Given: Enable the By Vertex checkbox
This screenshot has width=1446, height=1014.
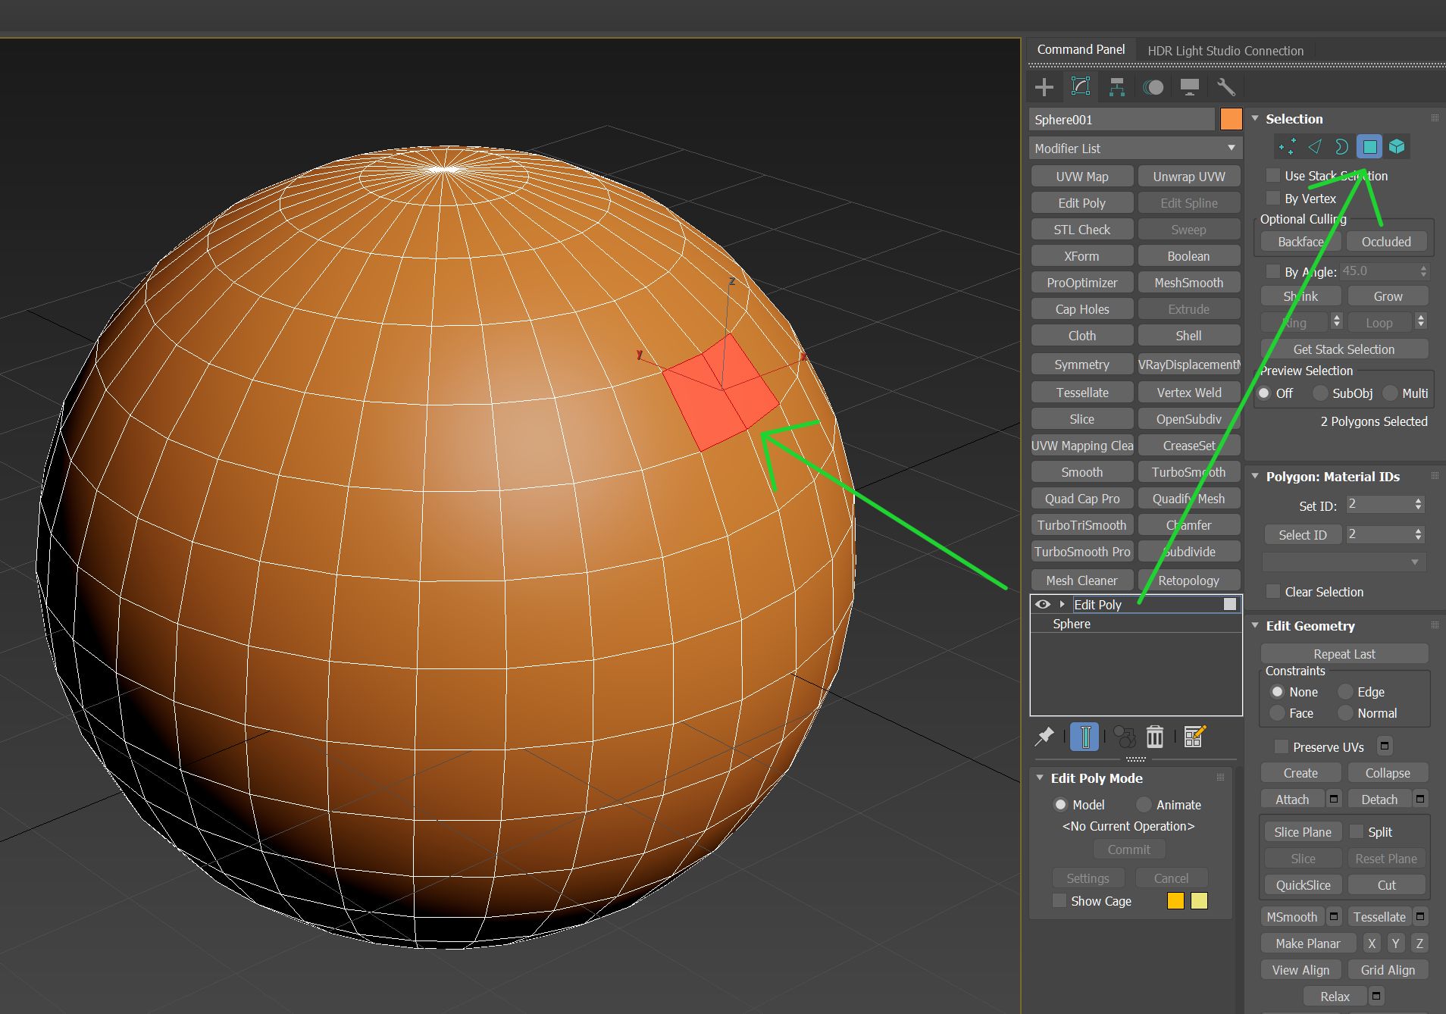Looking at the screenshot, I should [1273, 198].
